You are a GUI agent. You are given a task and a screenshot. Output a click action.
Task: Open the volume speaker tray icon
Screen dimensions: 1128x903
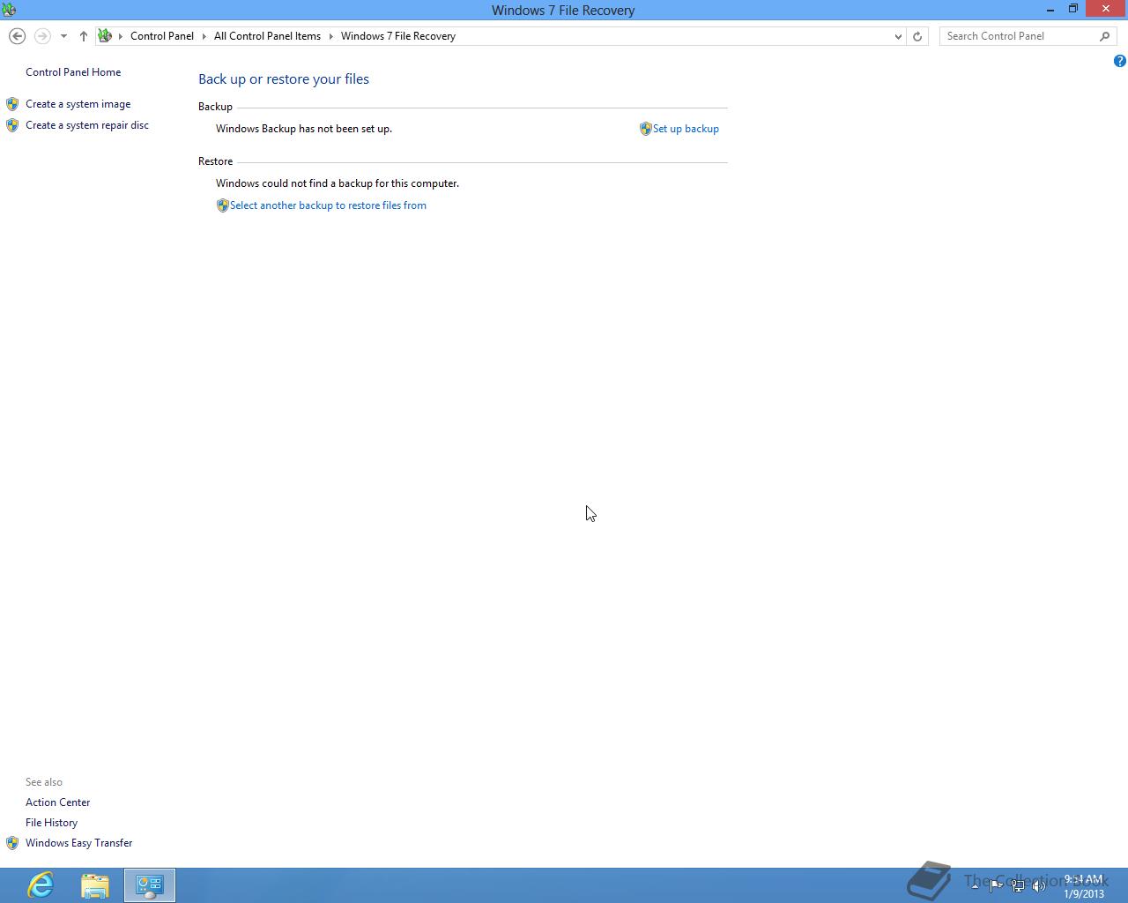(1039, 886)
